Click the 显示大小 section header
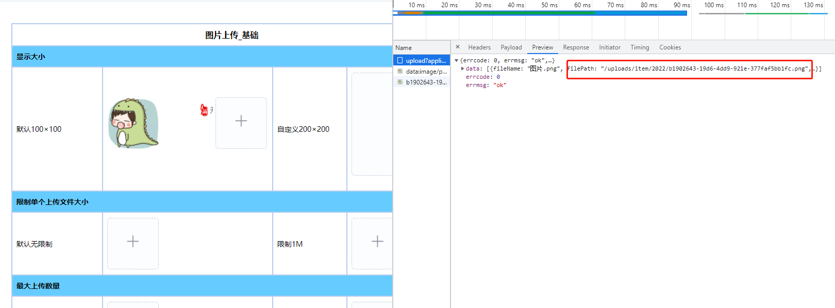 point(202,57)
